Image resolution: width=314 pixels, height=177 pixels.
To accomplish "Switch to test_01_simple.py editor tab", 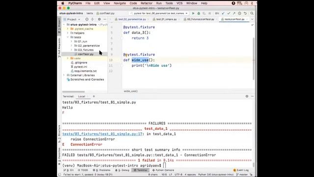I will pyautogui.click(x=166, y=19).
